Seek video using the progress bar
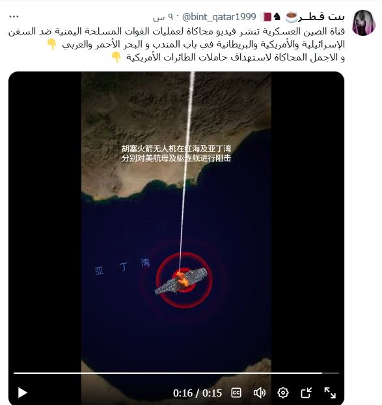Viewport: 382px width, 405px height. coord(176,373)
